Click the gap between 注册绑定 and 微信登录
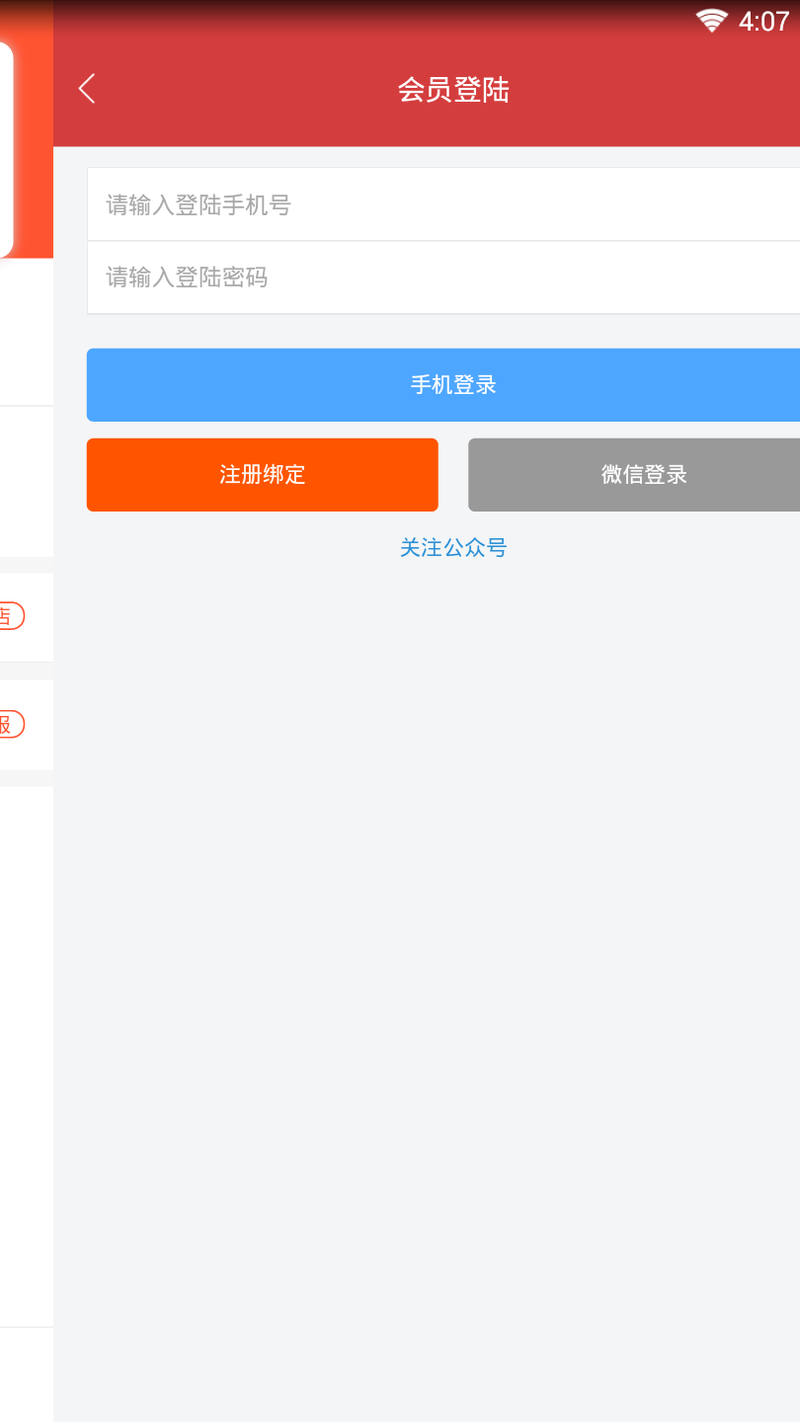 point(452,474)
